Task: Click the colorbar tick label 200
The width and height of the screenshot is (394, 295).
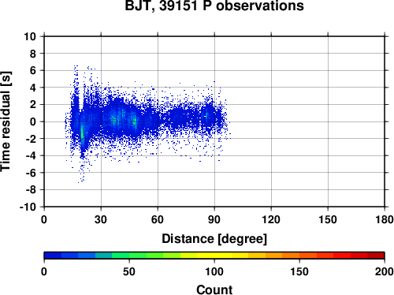Action: pyautogui.click(x=385, y=271)
